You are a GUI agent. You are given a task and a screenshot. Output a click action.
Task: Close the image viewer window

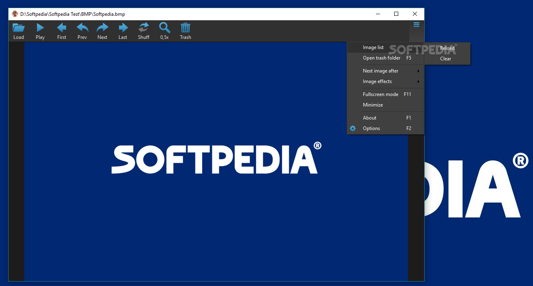pyautogui.click(x=415, y=14)
